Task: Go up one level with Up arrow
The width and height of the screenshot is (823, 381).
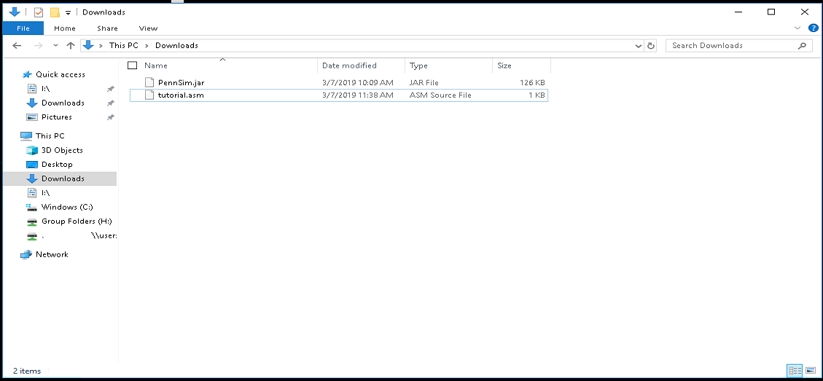Action: pos(71,46)
